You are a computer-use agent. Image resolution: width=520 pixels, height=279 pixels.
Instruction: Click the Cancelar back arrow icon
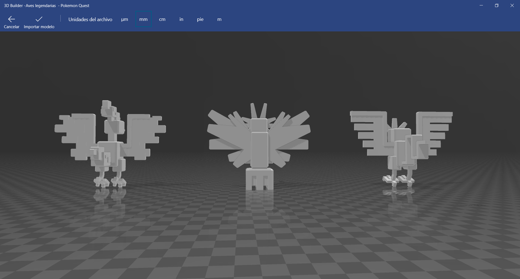point(11,19)
